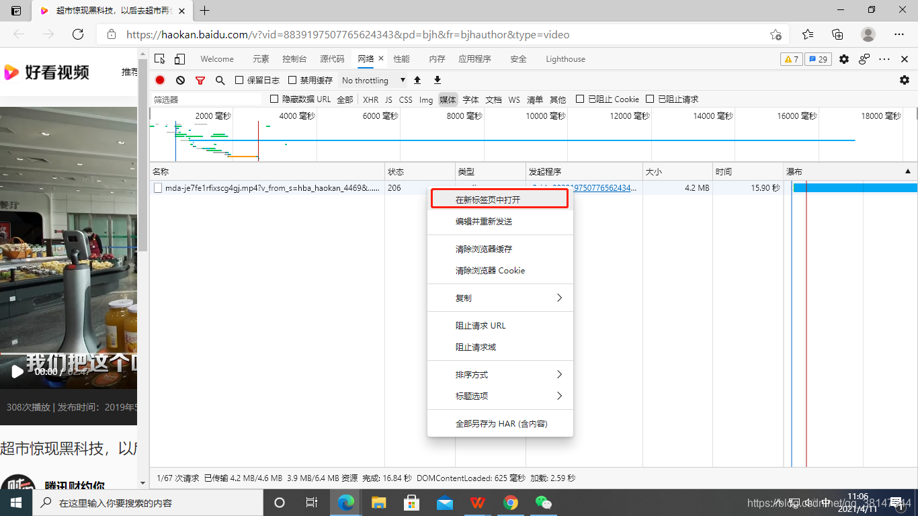Toggle device emulation icon in DevTools

[179, 59]
